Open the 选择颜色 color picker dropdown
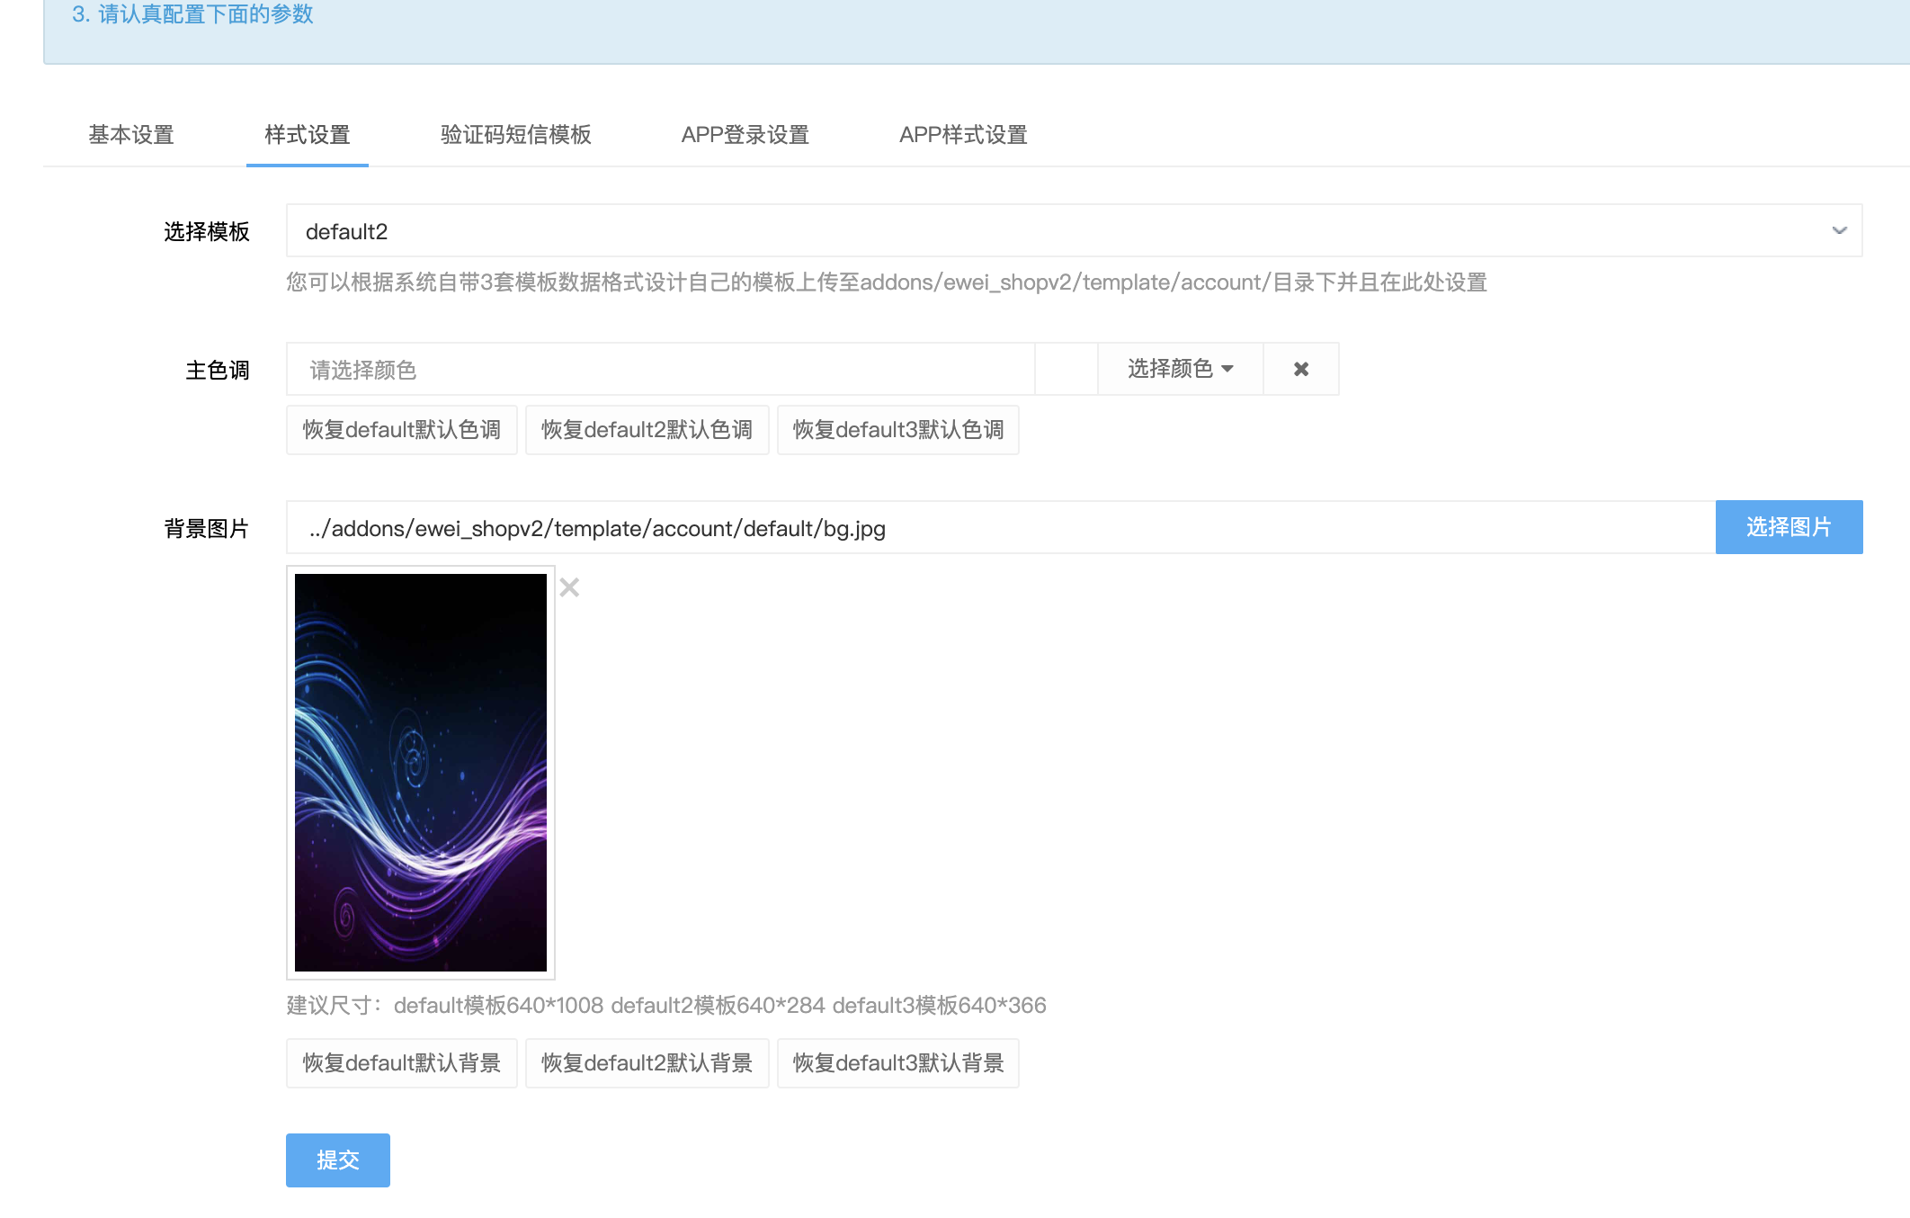This screenshot has width=1910, height=1218. 1180,369
